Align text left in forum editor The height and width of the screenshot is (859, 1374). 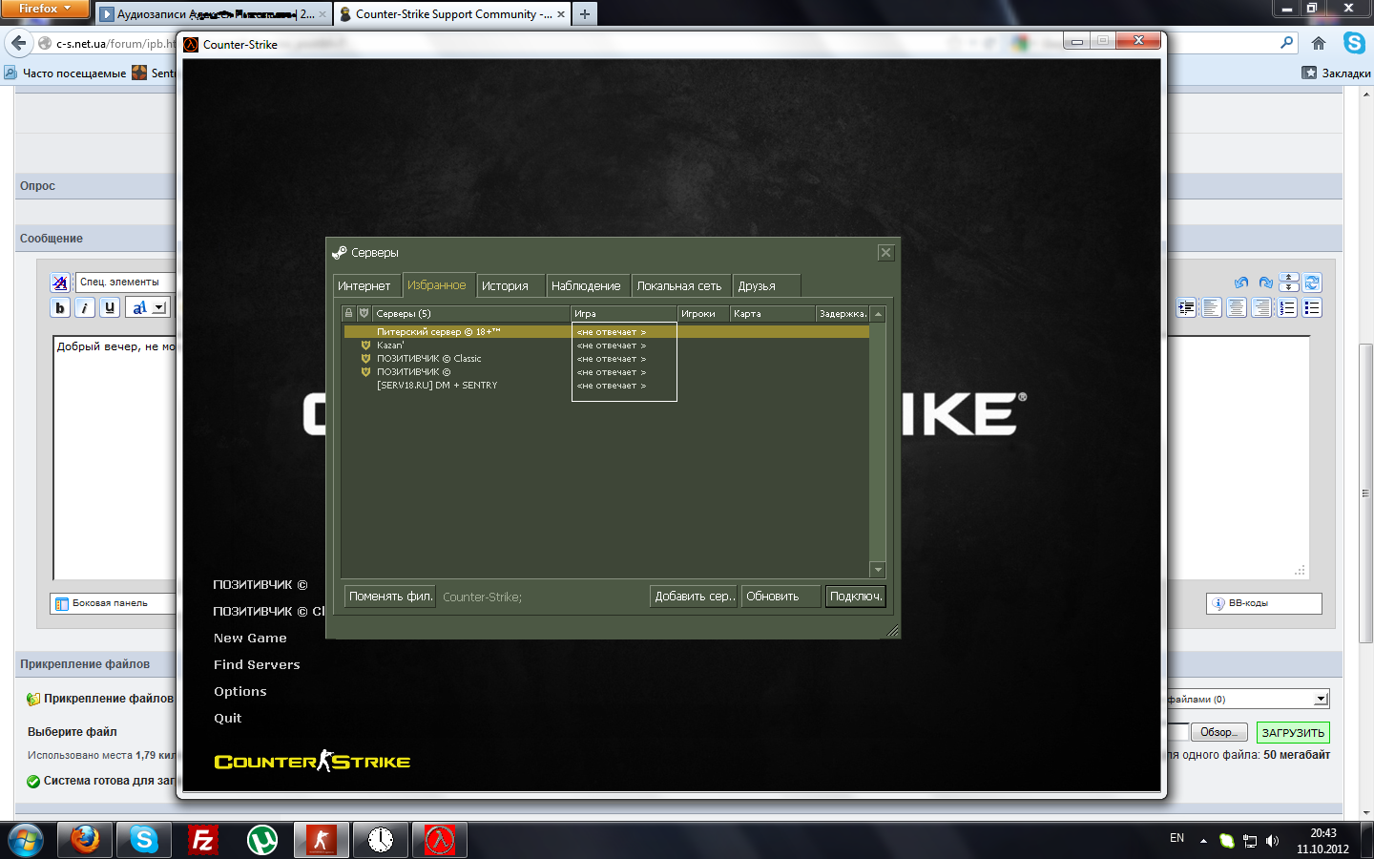(x=1212, y=307)
